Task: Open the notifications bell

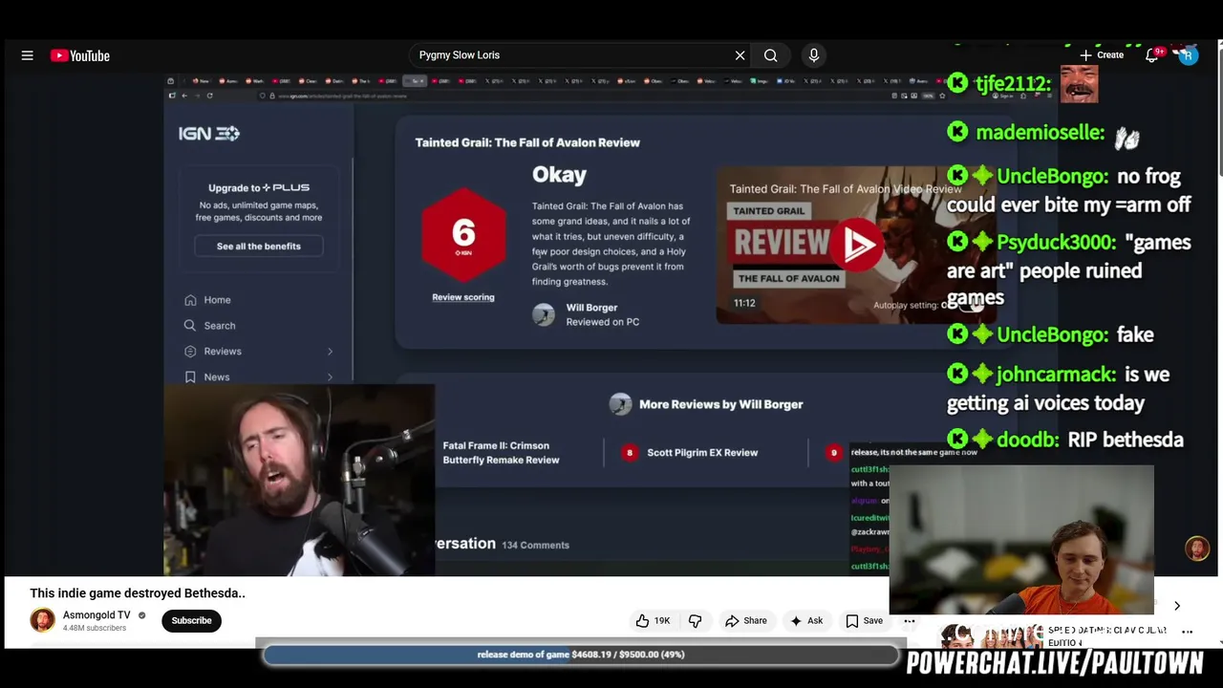Action: pos(1152,55)
